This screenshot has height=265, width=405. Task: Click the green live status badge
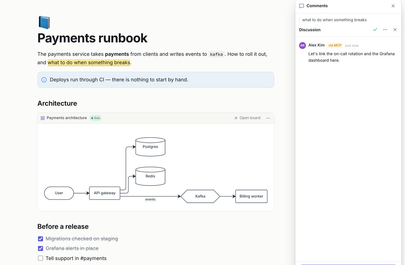click(x=96, y=118)
